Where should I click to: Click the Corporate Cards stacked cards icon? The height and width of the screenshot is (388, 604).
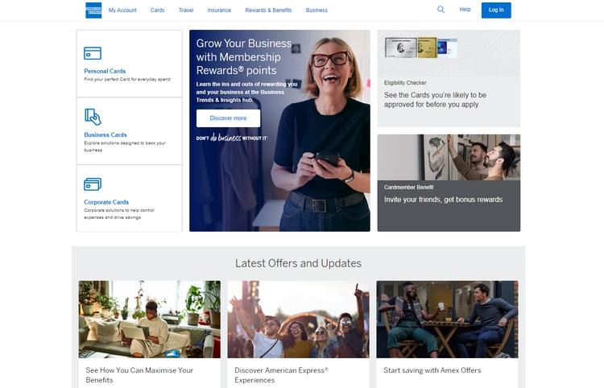93,184
